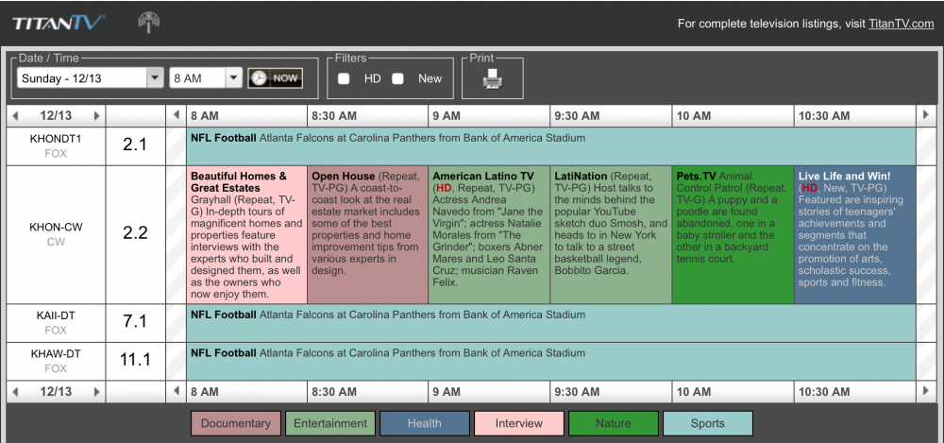The image size is (944, 443).
Task: Open the Pets.TV program listing
Action: pyautogui.click(x=733, y=234)
